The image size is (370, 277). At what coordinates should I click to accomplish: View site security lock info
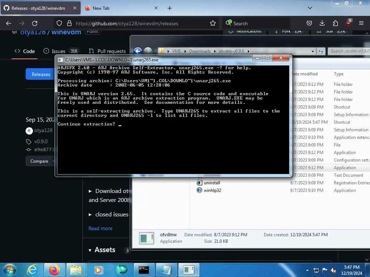coord(69,23)
